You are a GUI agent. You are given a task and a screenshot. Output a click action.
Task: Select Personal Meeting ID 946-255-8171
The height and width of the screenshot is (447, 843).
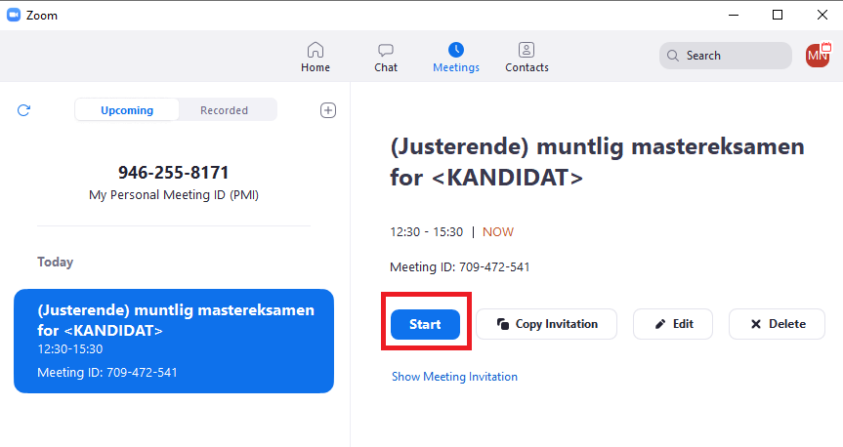(x=174, y=173)
